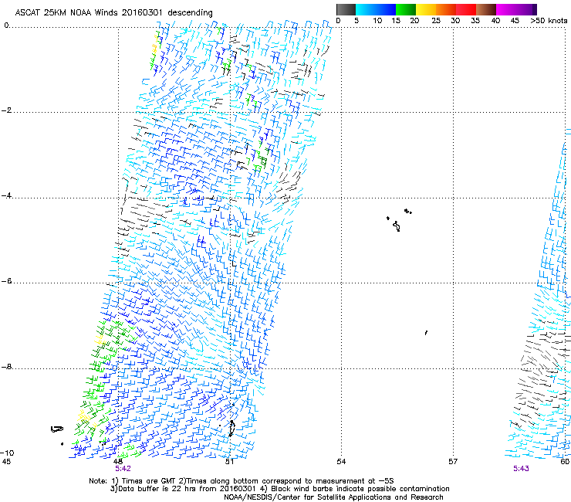Click the "35" label under the color bar
This screenshot has width=571, height=502.
click(475, 21)
